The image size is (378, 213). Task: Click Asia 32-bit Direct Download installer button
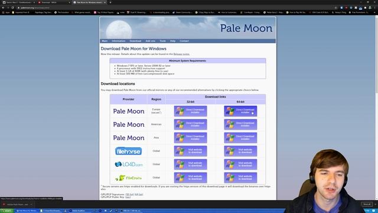click(x=190, y=138)
